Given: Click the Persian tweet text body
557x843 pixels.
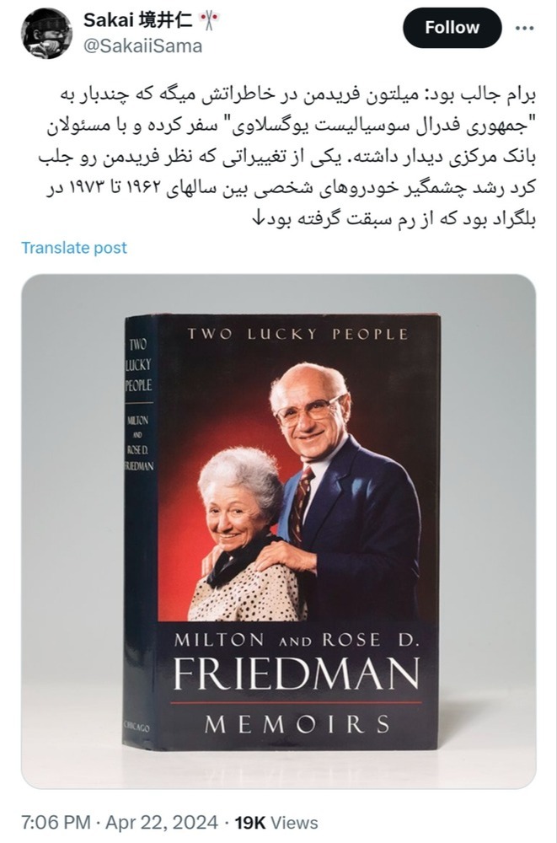Looking at the screenshot, I should 287,156.
